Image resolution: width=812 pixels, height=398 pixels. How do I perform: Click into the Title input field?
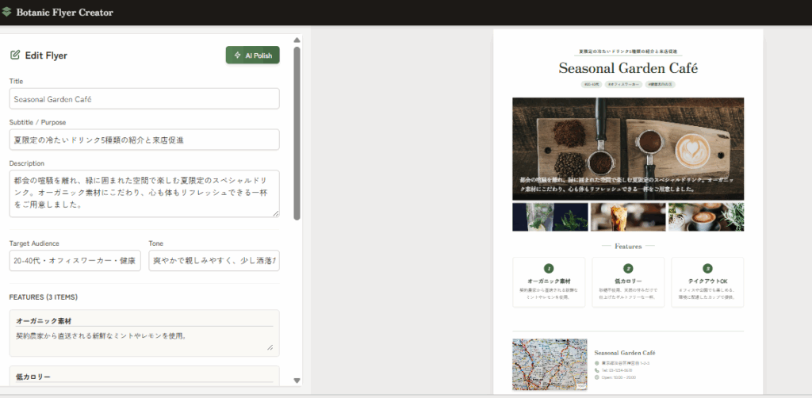[x=144, y=99]
